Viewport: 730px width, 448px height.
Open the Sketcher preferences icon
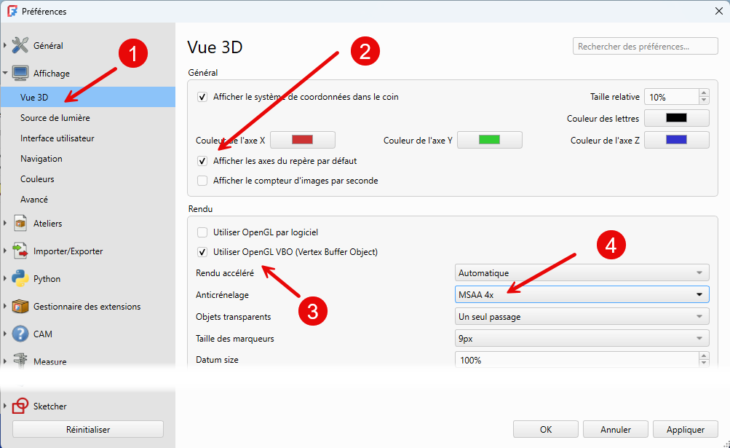pos(20,406)
